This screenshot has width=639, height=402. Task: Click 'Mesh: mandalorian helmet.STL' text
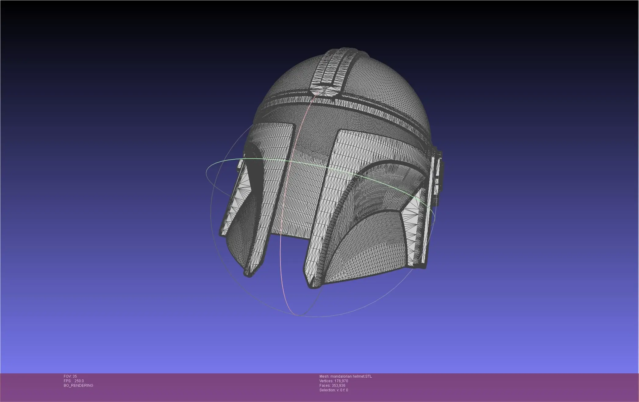tap(345, 376)
